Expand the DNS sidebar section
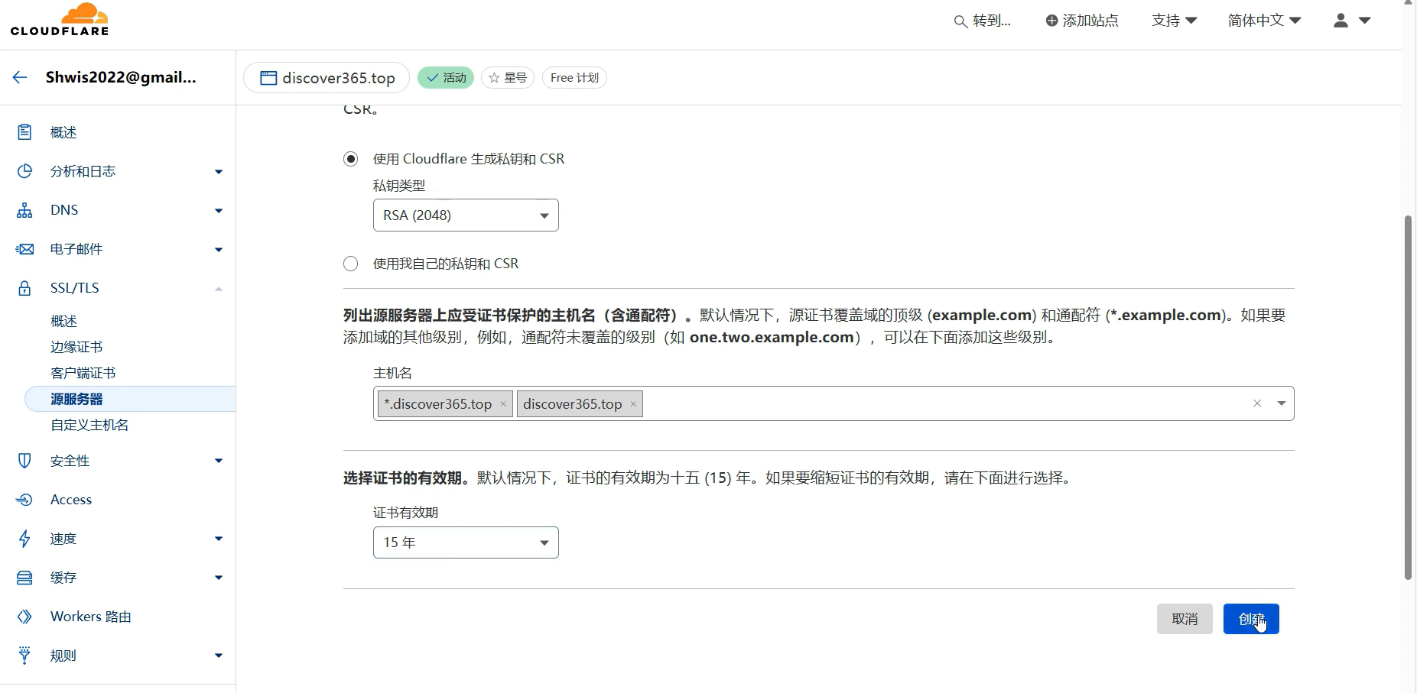 (219, 211)
